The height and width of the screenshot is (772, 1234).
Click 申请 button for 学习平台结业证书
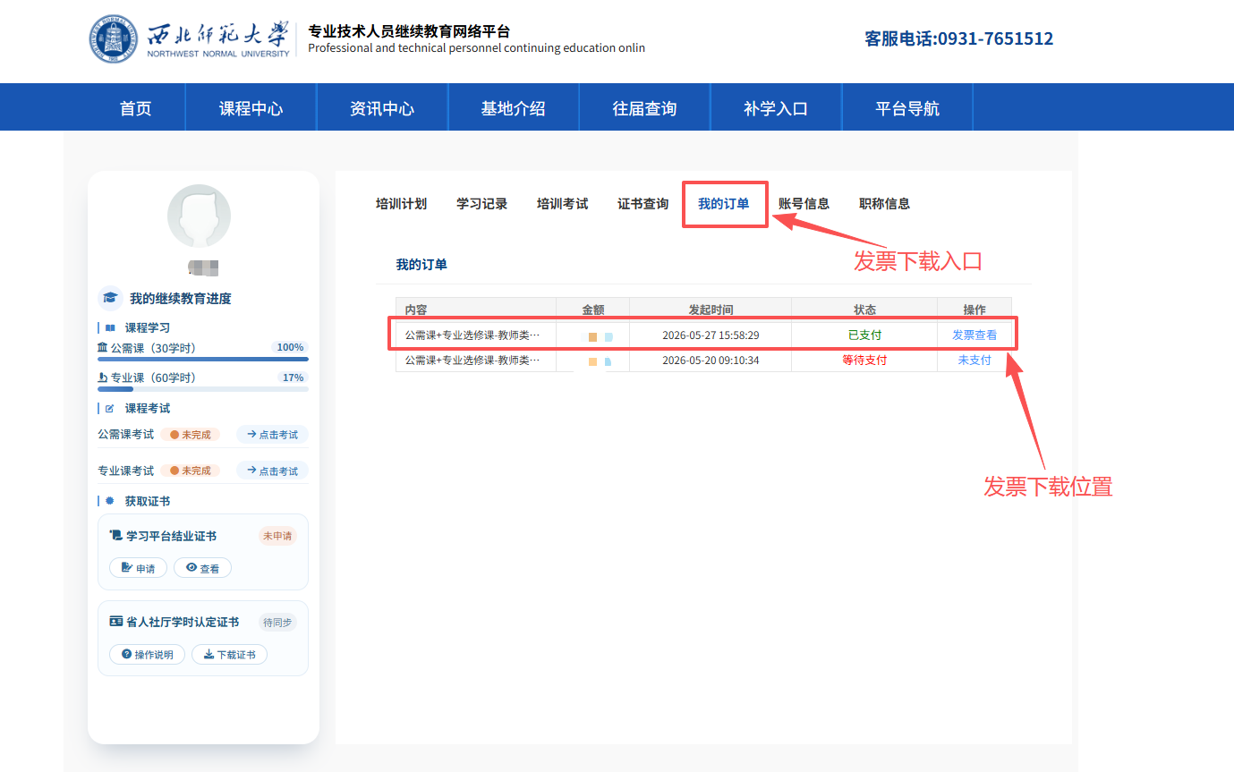pyautogui.click(x=138, y=568)
